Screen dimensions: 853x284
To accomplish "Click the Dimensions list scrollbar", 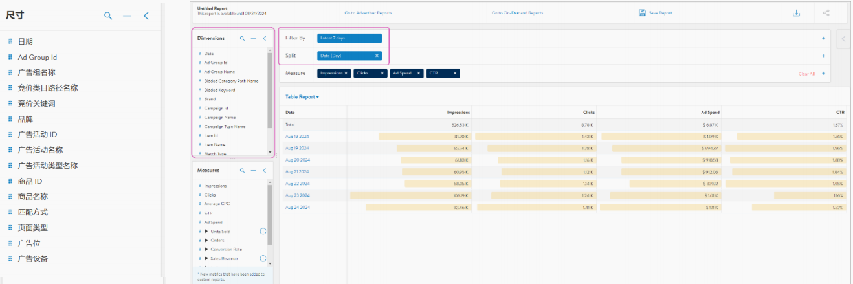I will (270, 91).
